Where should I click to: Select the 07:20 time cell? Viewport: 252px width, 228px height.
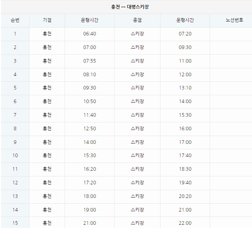tap(185, 34)
